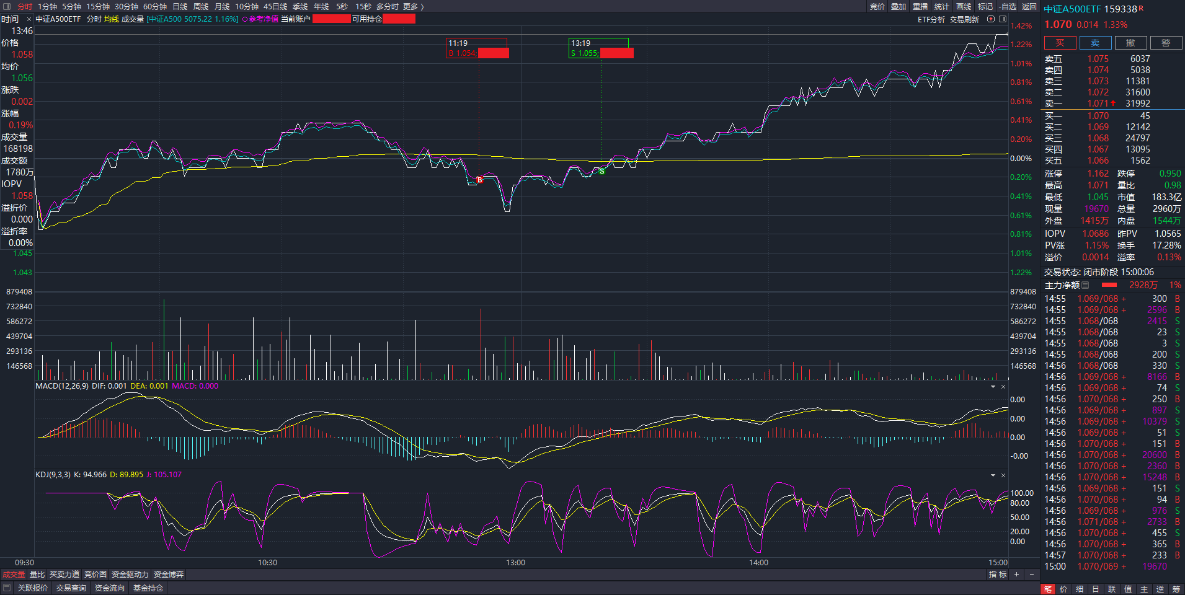Open the MACD panel dropdown arrow
This screenshot has width=1185, height=595.
pos(993,387)
